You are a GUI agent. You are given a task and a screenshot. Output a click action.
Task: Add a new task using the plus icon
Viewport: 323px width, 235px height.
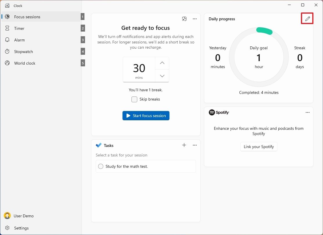point(184,145)
